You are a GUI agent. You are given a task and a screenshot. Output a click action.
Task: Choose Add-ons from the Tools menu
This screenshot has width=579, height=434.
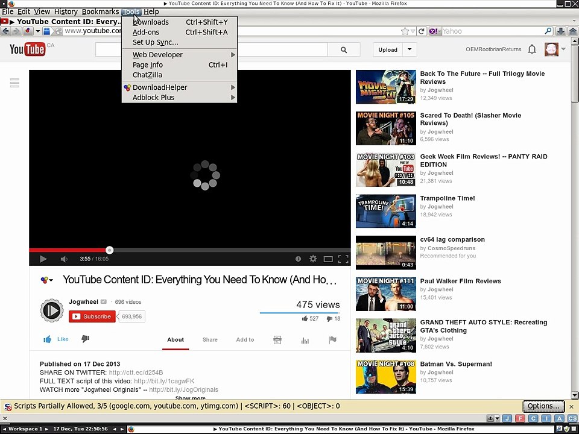[x=180, y=33]
